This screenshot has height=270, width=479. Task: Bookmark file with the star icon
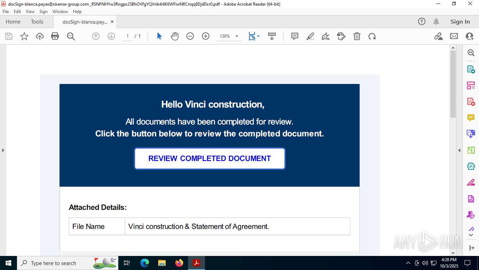(x=24, y=36)
